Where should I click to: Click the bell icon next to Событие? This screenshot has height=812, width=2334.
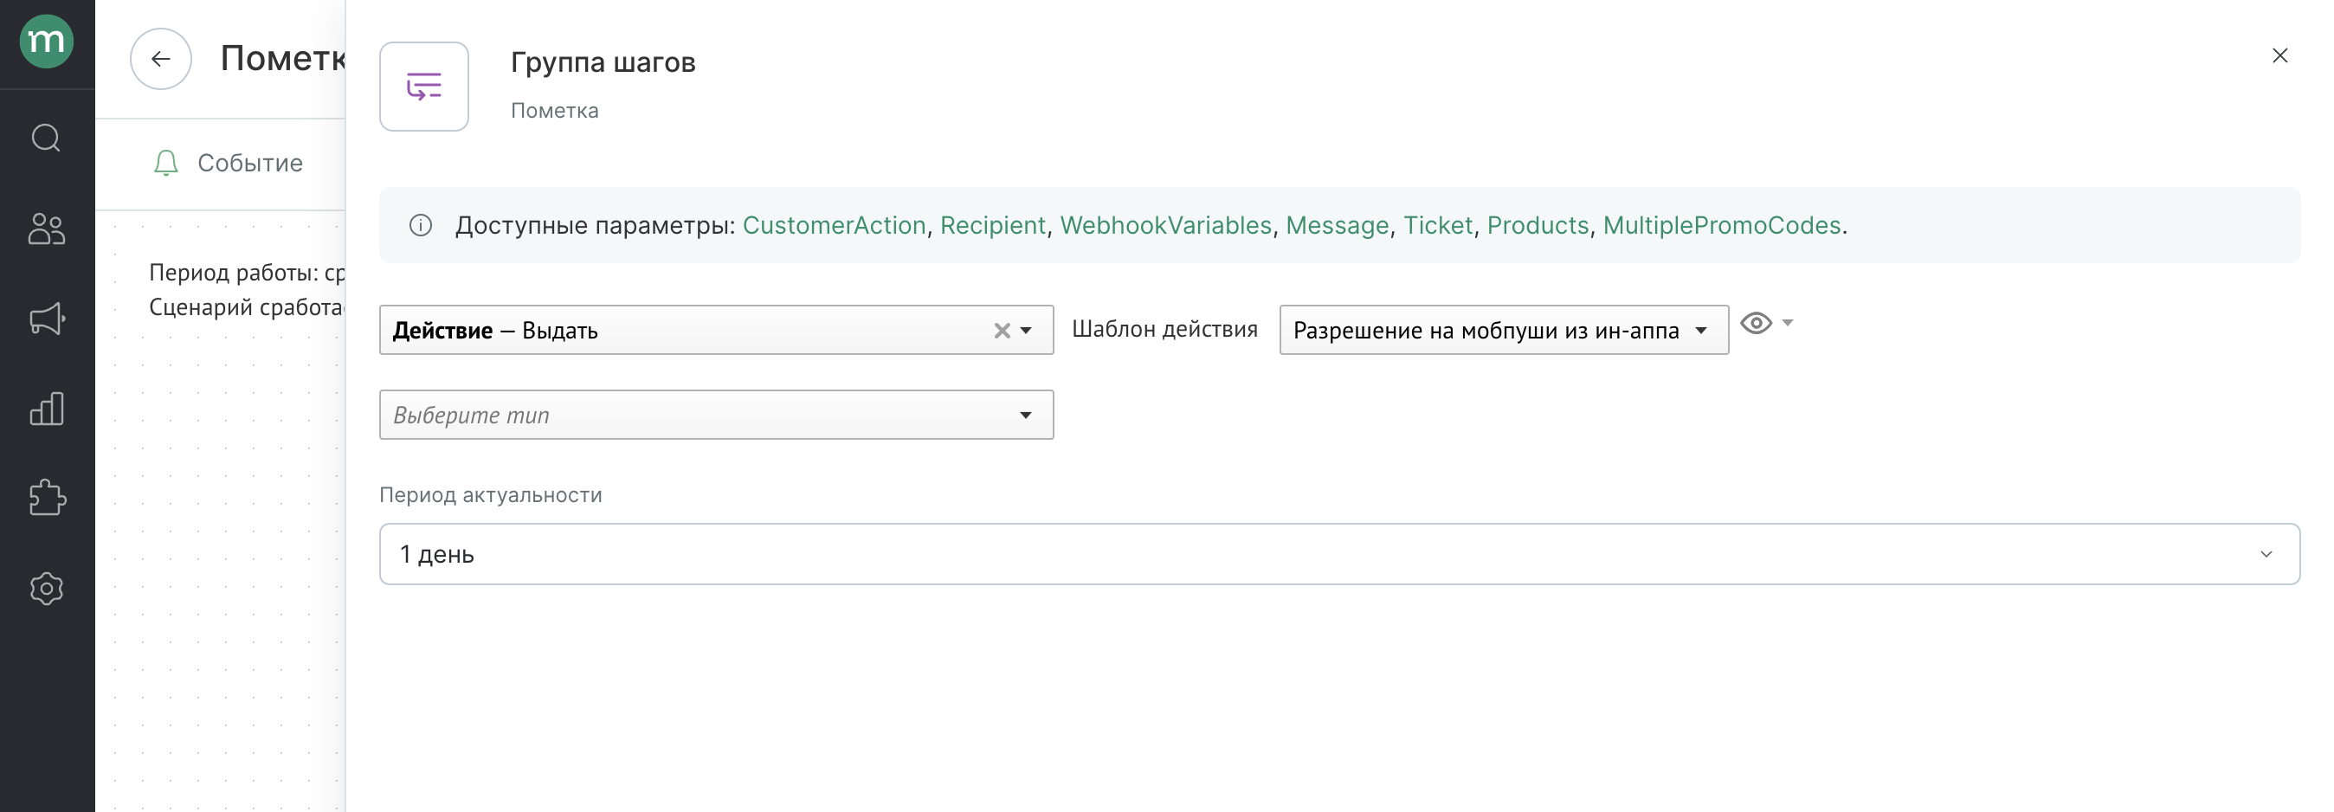click(x=166, y=163)
